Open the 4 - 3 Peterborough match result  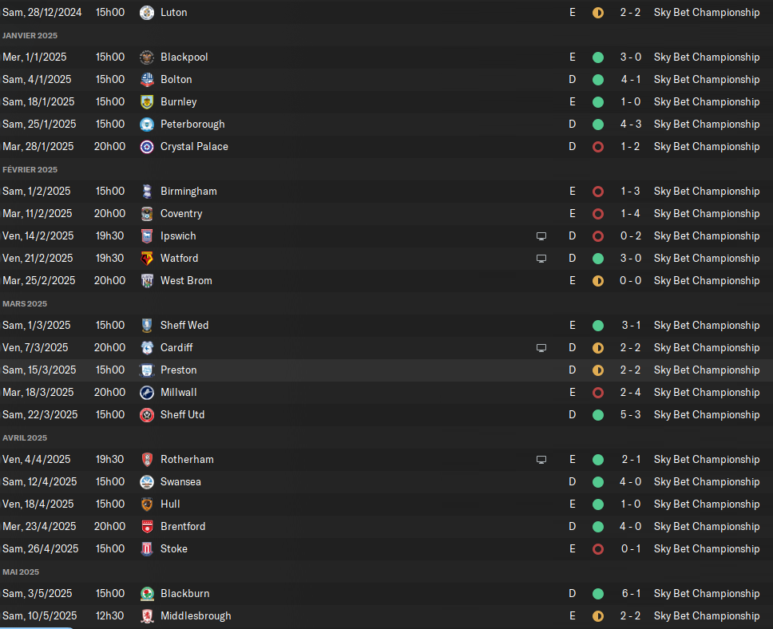point(631,125)
